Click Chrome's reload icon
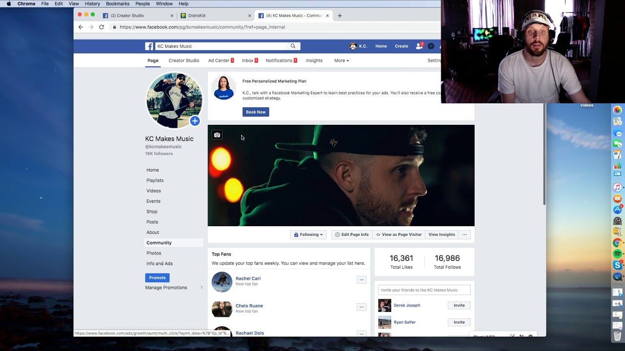 point(102,27)
